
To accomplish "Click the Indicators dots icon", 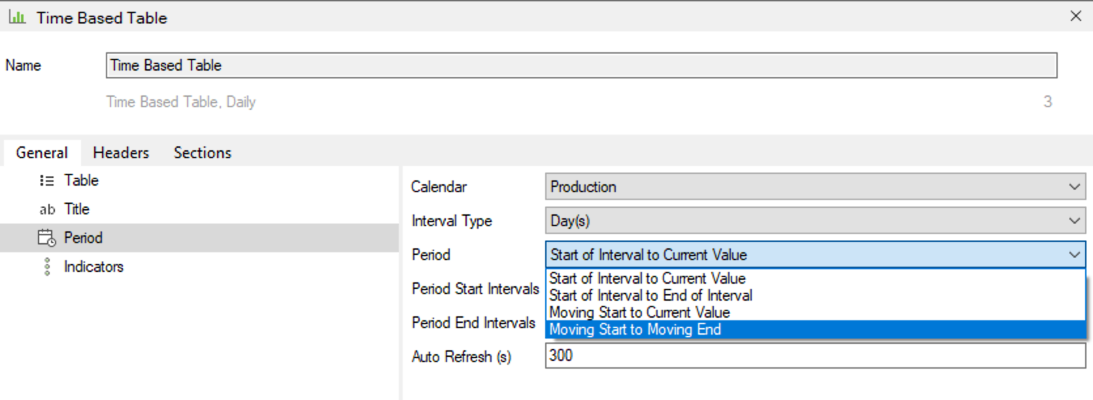I will (47, 267).
